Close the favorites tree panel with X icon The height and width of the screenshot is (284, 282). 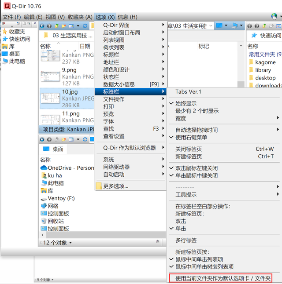35,23
